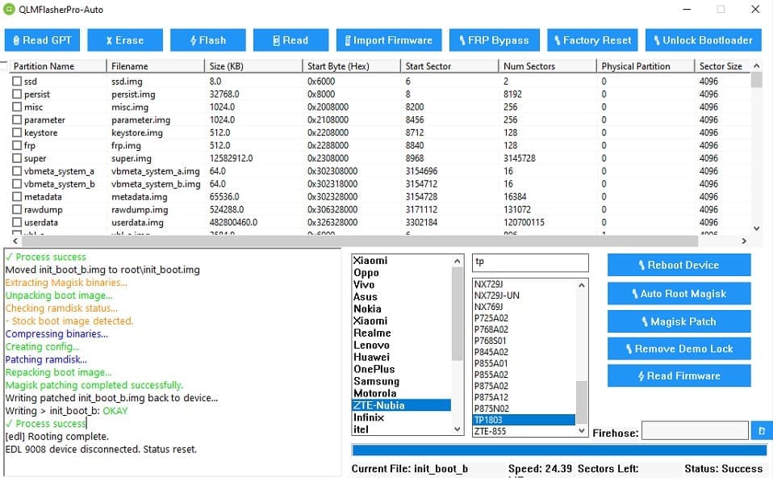Click the Factory Reset button
This screenshot has height=482, width=773.
(x=592, y=40)
